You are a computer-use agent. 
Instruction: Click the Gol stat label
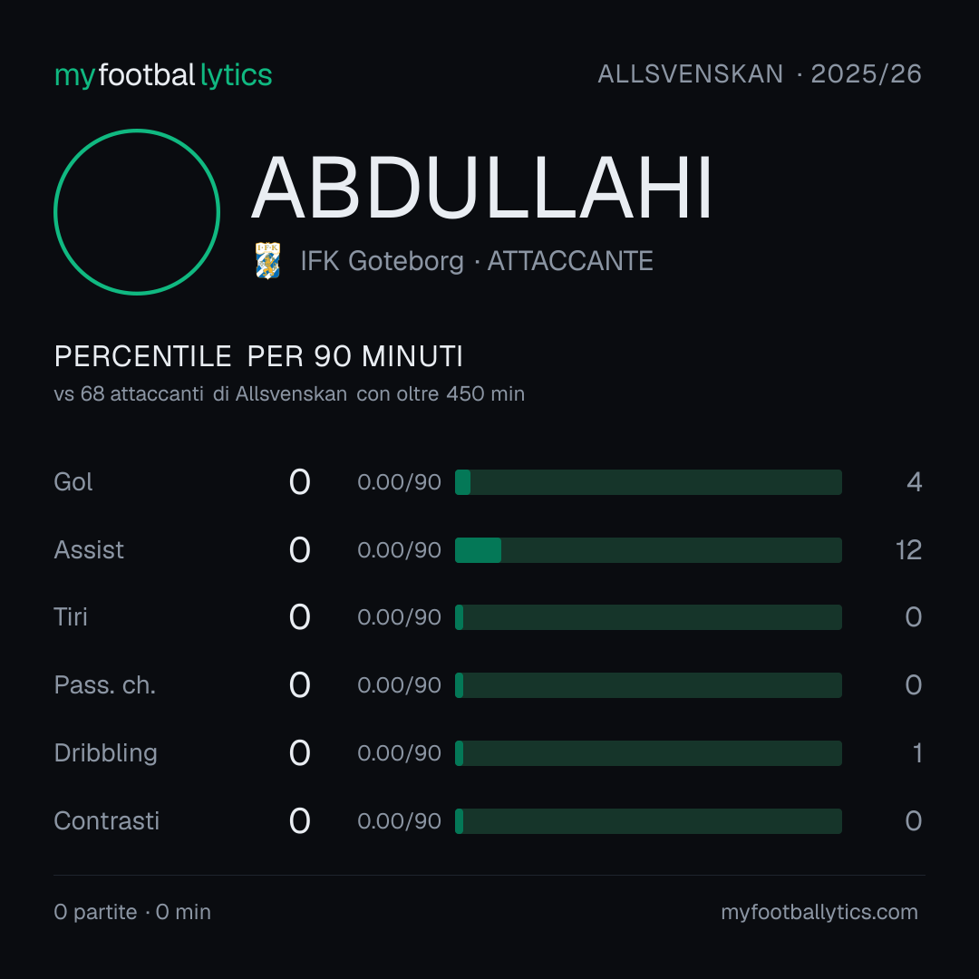click(x=73, y=482)
